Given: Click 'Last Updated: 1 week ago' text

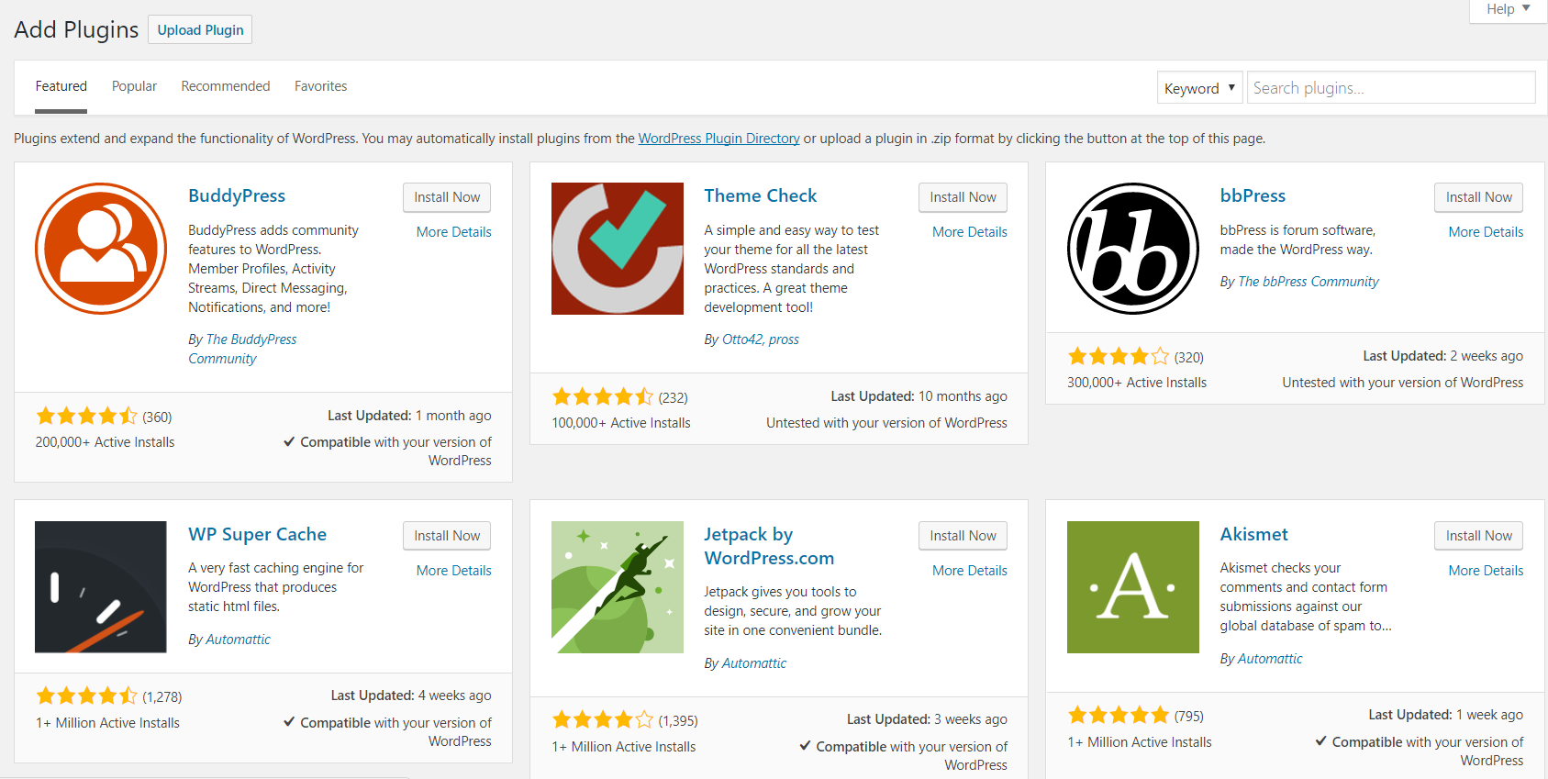Looking at the screenshot, I should [x=1445, y=715].
